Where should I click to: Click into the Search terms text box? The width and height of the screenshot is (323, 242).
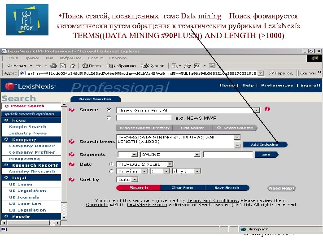(x=175, y=141)
